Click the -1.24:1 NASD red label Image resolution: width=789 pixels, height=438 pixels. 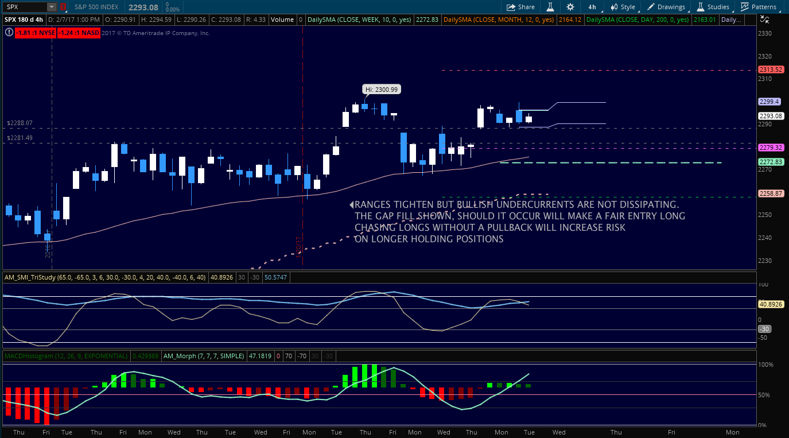point(79,33)
